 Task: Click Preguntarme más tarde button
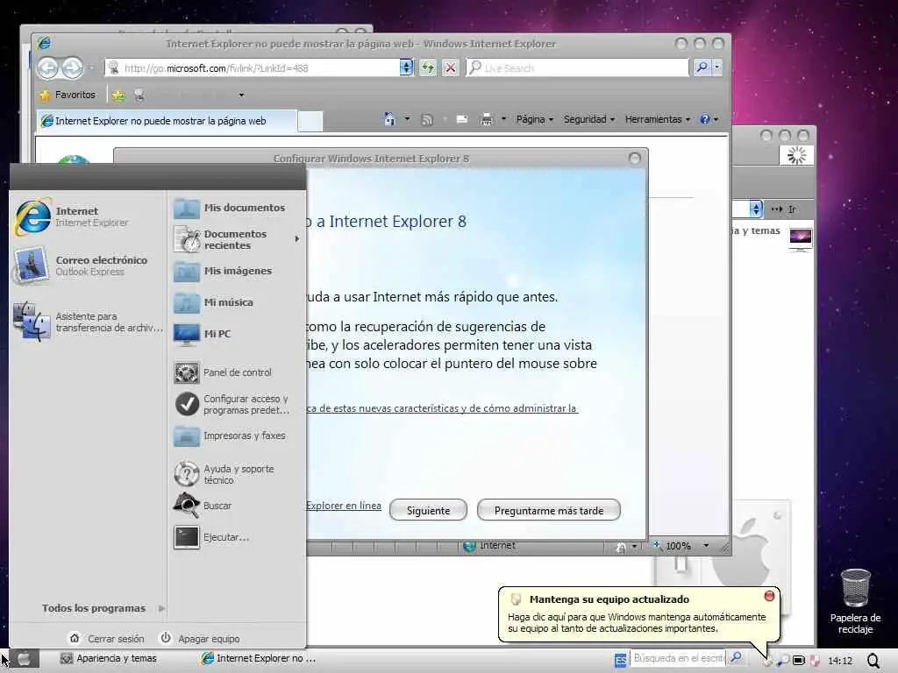click(x=549, y=511)
